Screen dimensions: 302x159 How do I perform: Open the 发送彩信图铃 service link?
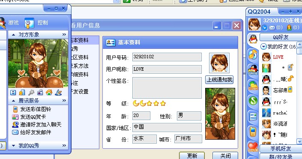[36, 109]
